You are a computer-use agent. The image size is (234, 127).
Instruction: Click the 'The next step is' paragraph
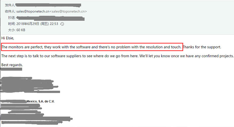[x=117, y=56]
